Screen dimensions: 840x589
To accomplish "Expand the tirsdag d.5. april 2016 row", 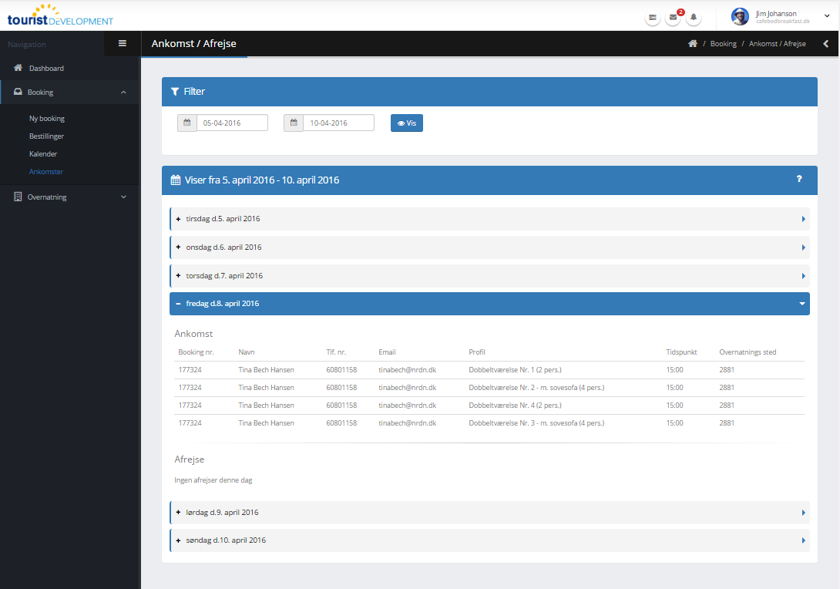I will (x=489, y=219).
